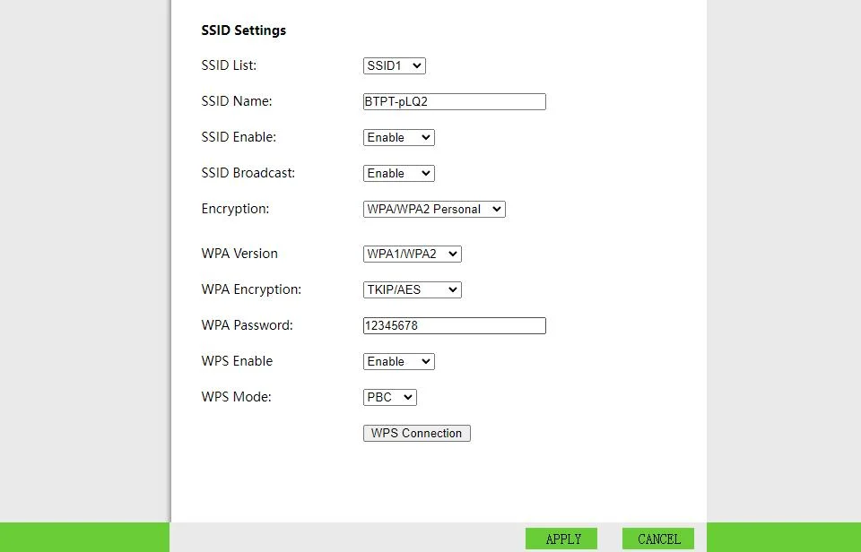
Task: Expand the WPA Version dropdown
Action: pos(412,254)
